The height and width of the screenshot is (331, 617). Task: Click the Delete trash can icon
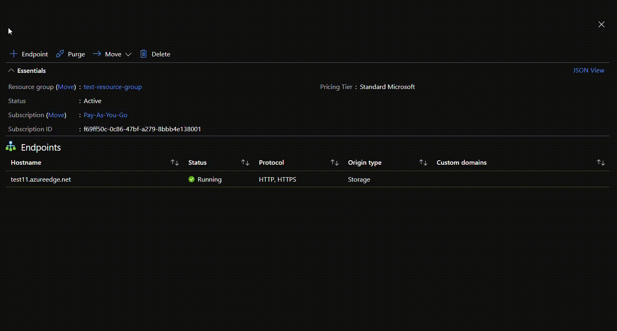click(143, 54)
